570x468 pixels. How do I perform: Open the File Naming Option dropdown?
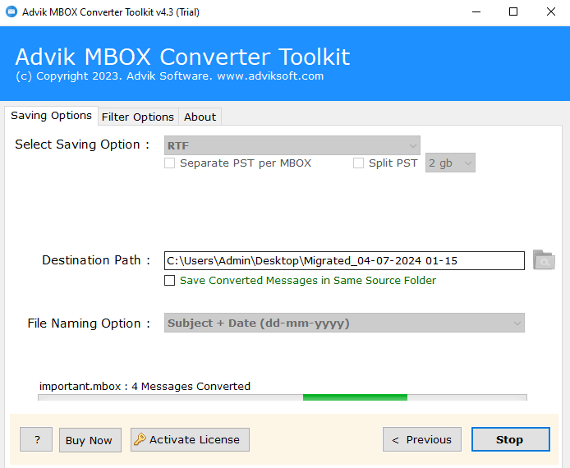pos(344,323)
